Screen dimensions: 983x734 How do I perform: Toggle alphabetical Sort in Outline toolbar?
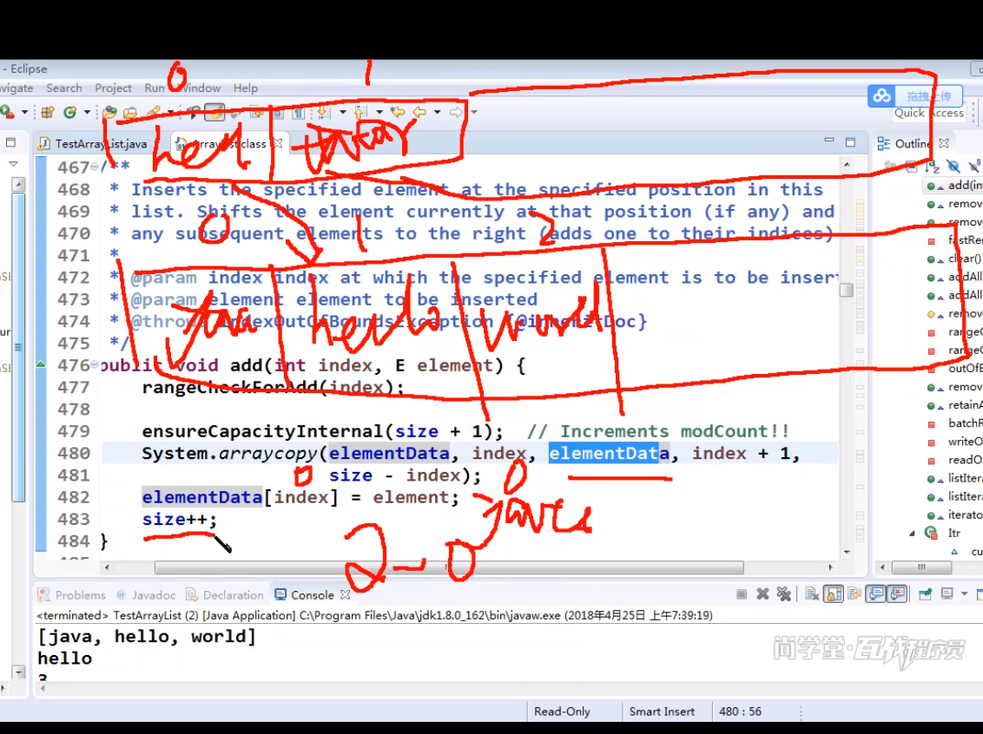tap(932, 166)
